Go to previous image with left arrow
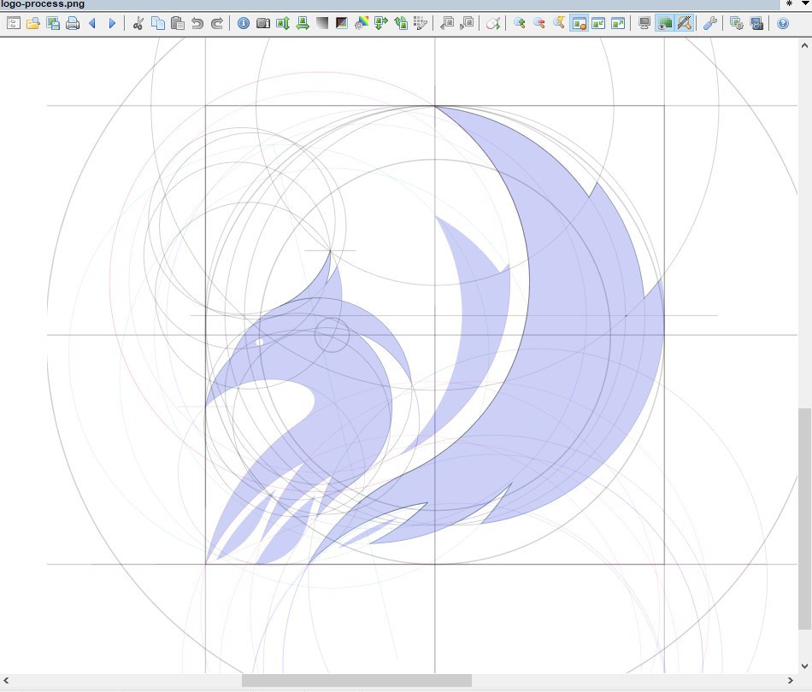The width and height of the screenshot is (812, 692). (92, 23)
